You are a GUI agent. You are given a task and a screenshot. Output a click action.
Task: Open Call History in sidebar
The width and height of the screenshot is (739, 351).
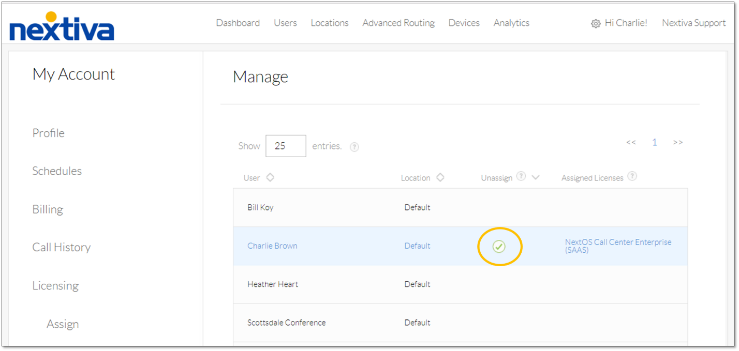click(62, 247)
